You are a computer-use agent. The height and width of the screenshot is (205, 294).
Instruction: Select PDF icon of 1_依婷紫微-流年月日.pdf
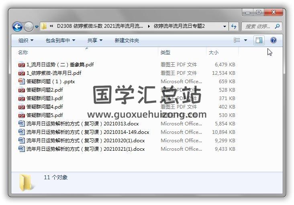click(x=22, y=73)
